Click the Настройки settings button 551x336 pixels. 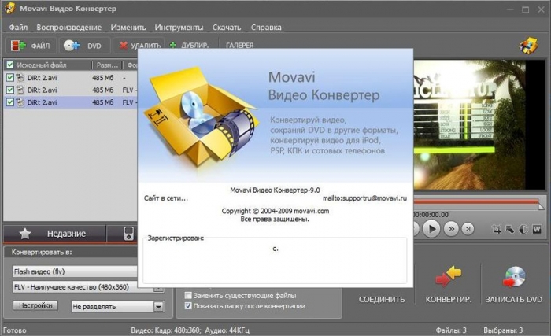[x=36, y=305]
